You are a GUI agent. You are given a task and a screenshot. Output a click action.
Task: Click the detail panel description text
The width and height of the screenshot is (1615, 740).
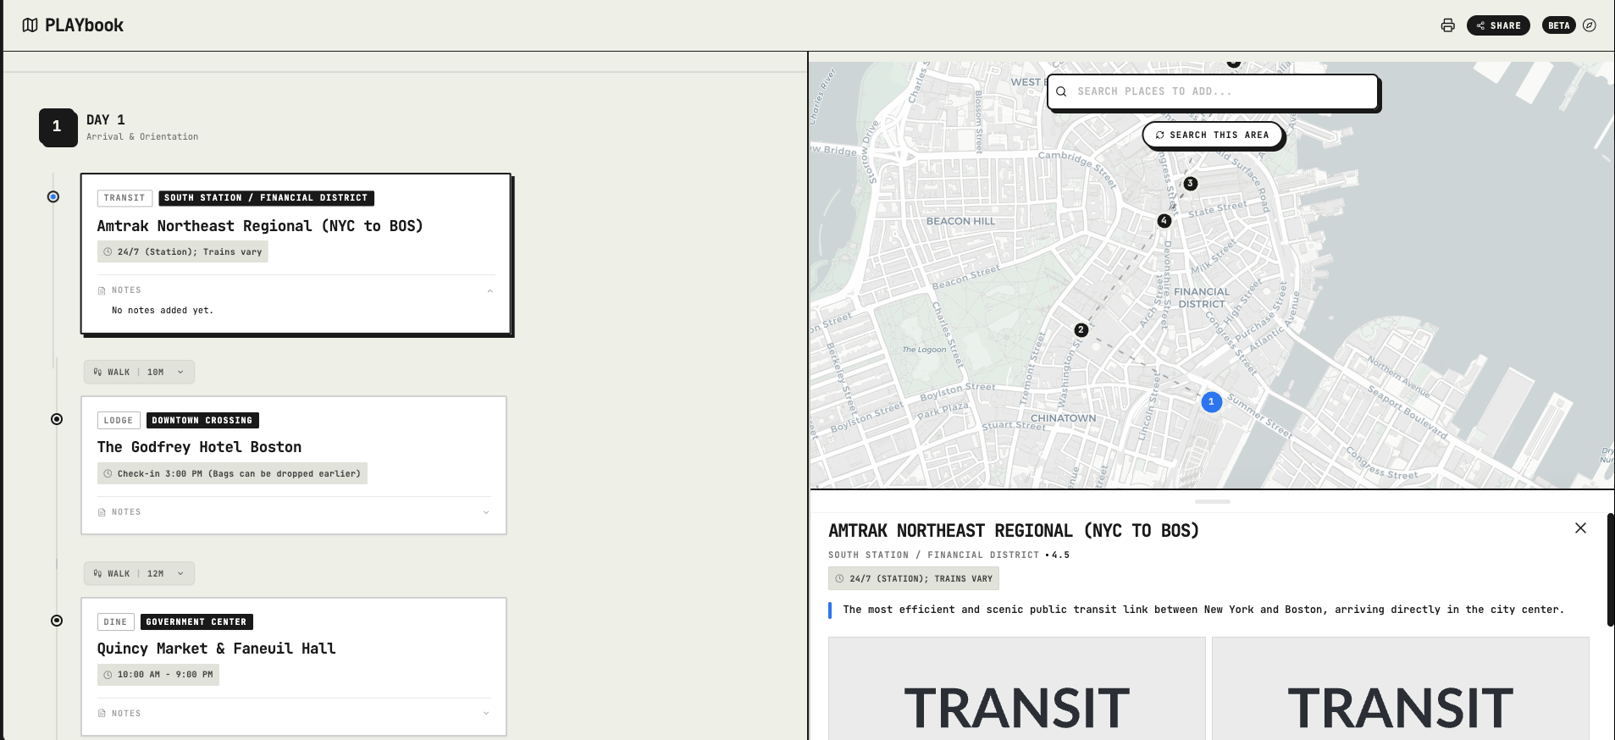[x=1203, y=610]
